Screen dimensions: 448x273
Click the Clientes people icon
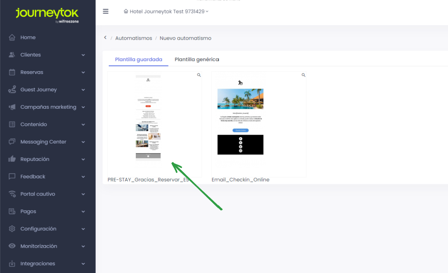12,55
